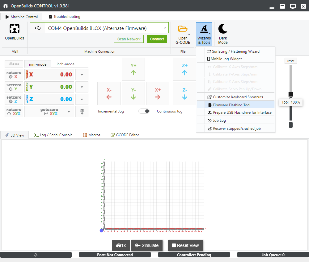Click the Tool override slider handle
Screen dimensions: 309x262
(290, 94)
